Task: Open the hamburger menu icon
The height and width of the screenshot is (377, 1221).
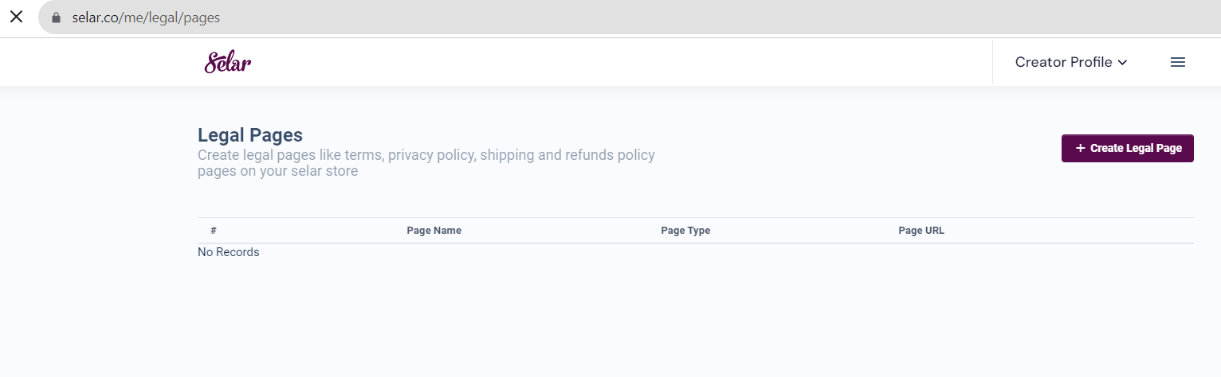Action: pyautogui.click(x=1178, y=62)
